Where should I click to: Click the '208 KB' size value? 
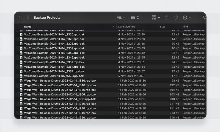[x=174, y=99]
